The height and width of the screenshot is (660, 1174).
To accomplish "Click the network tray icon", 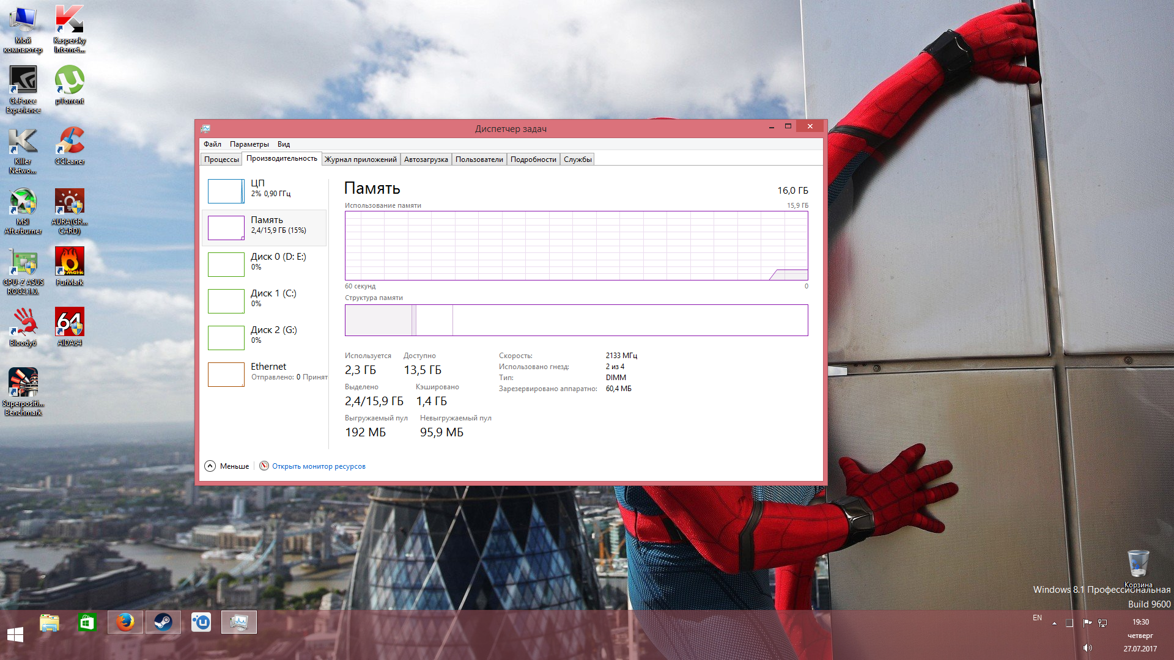I will coord(1102,623).
